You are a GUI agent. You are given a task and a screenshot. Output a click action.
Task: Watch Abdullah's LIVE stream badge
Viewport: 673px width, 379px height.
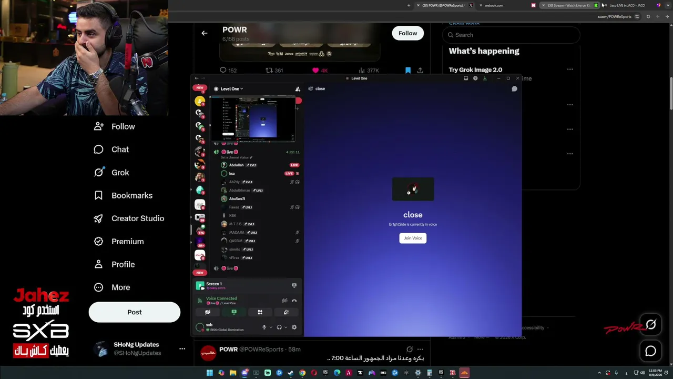294,165
